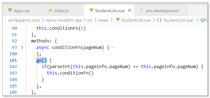The image size is (210, 98).
Task: Click line number 105
Action: point(13,86)
